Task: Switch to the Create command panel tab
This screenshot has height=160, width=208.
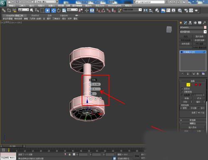Action: pos(181,23)
